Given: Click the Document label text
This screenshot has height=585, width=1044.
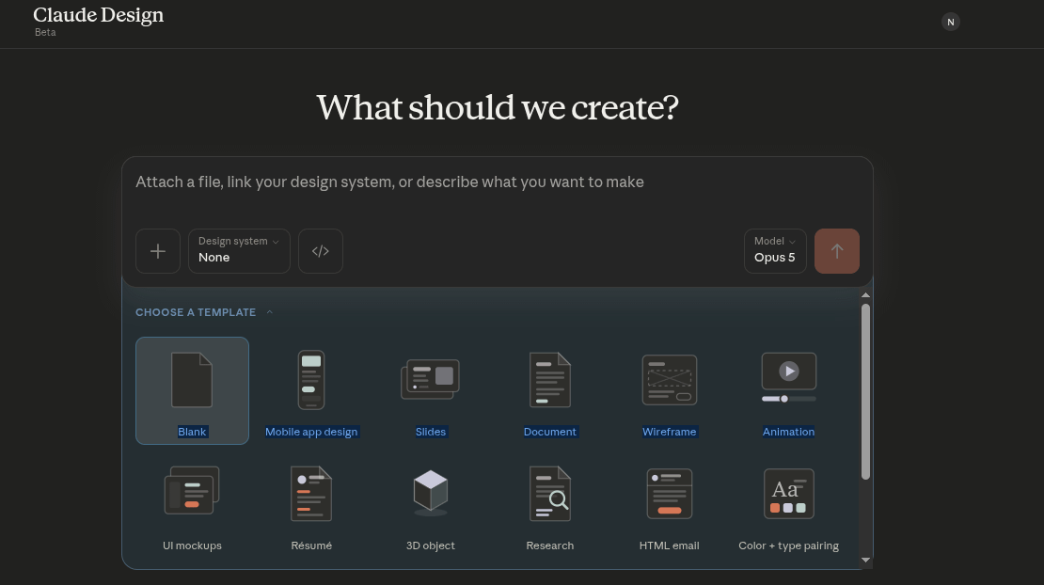Looking at the screenshot, I should pyautogui.click(x=550, y=432).
